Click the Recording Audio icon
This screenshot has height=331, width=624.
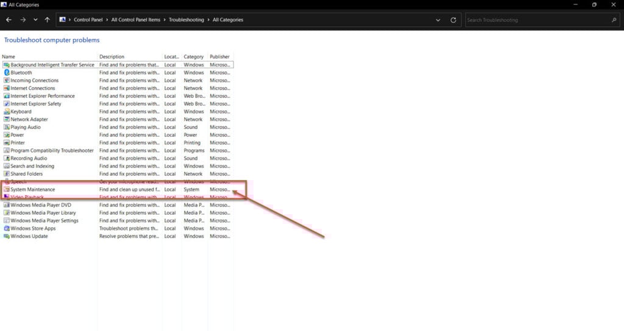(x=6, y=158)
